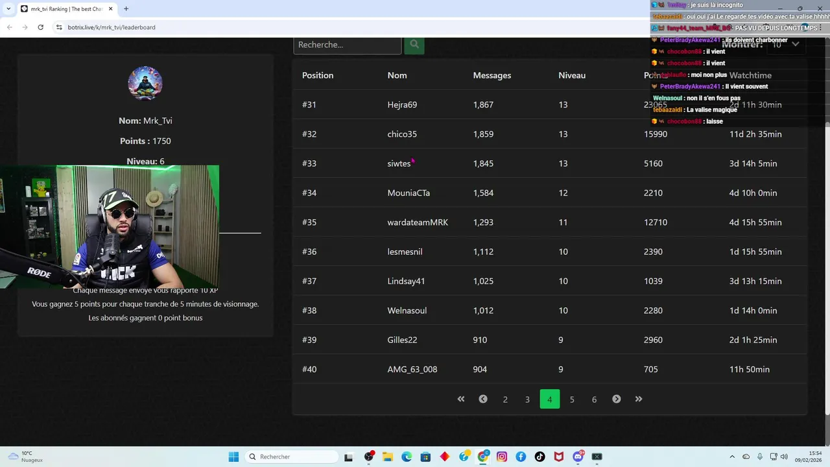
Task: Click user name Gilles22 in the table
Action: pos(402,340)
